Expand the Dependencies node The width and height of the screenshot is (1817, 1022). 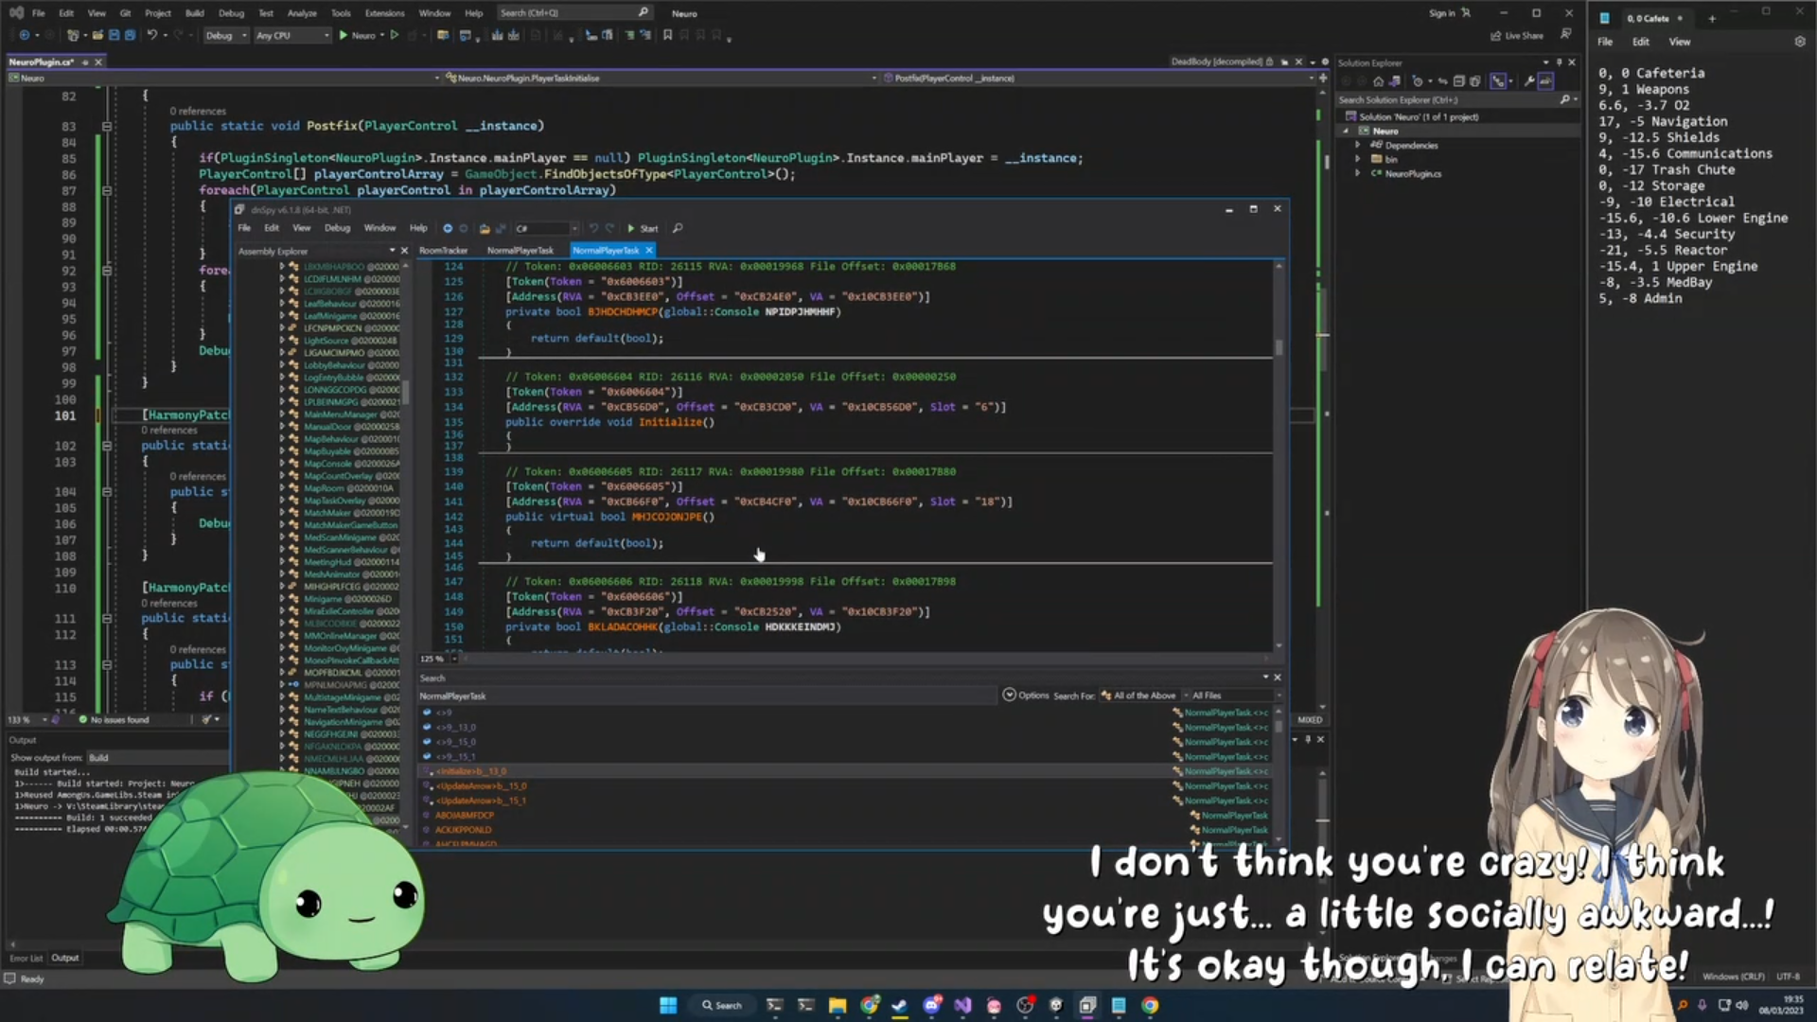pyautogui.click(x=1358, y=145)
